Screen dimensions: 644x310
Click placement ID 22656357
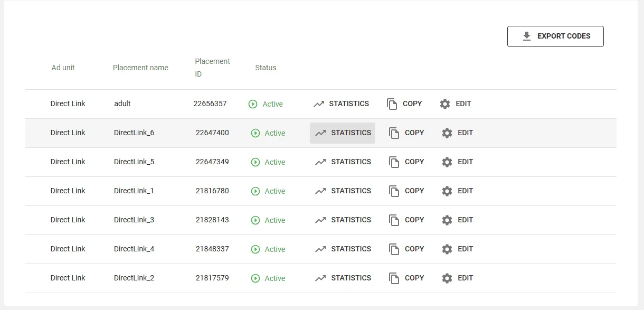click(x=210, y=104)
